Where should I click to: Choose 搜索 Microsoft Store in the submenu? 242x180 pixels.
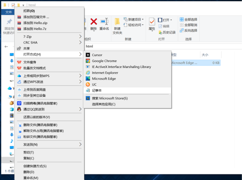104,99
